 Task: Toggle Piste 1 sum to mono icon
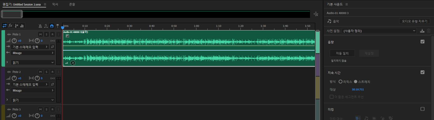(52, 41)
